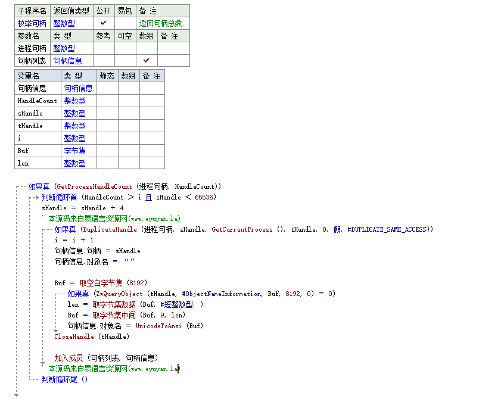The image size is (501, 405).
Task: Select the HandleCount variable name cell
Action: (x=38, y=101)
